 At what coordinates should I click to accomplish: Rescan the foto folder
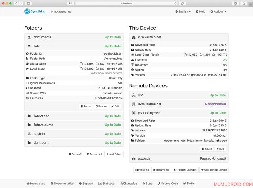click(x=101, y=106)
